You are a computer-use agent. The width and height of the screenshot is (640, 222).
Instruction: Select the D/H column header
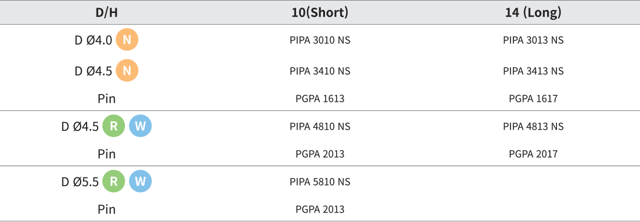click(107, 13)
